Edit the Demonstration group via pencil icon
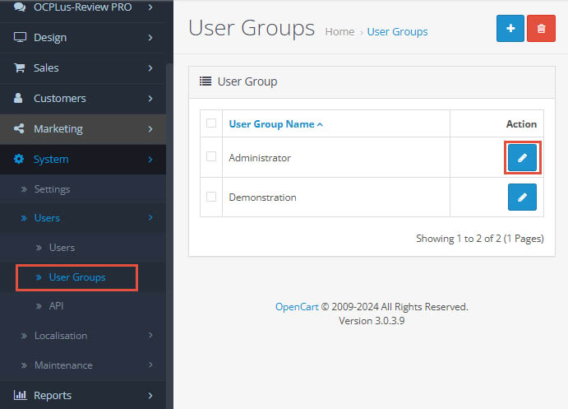Image resolution: width=568 pixels, height=409 pixels. 522,198
